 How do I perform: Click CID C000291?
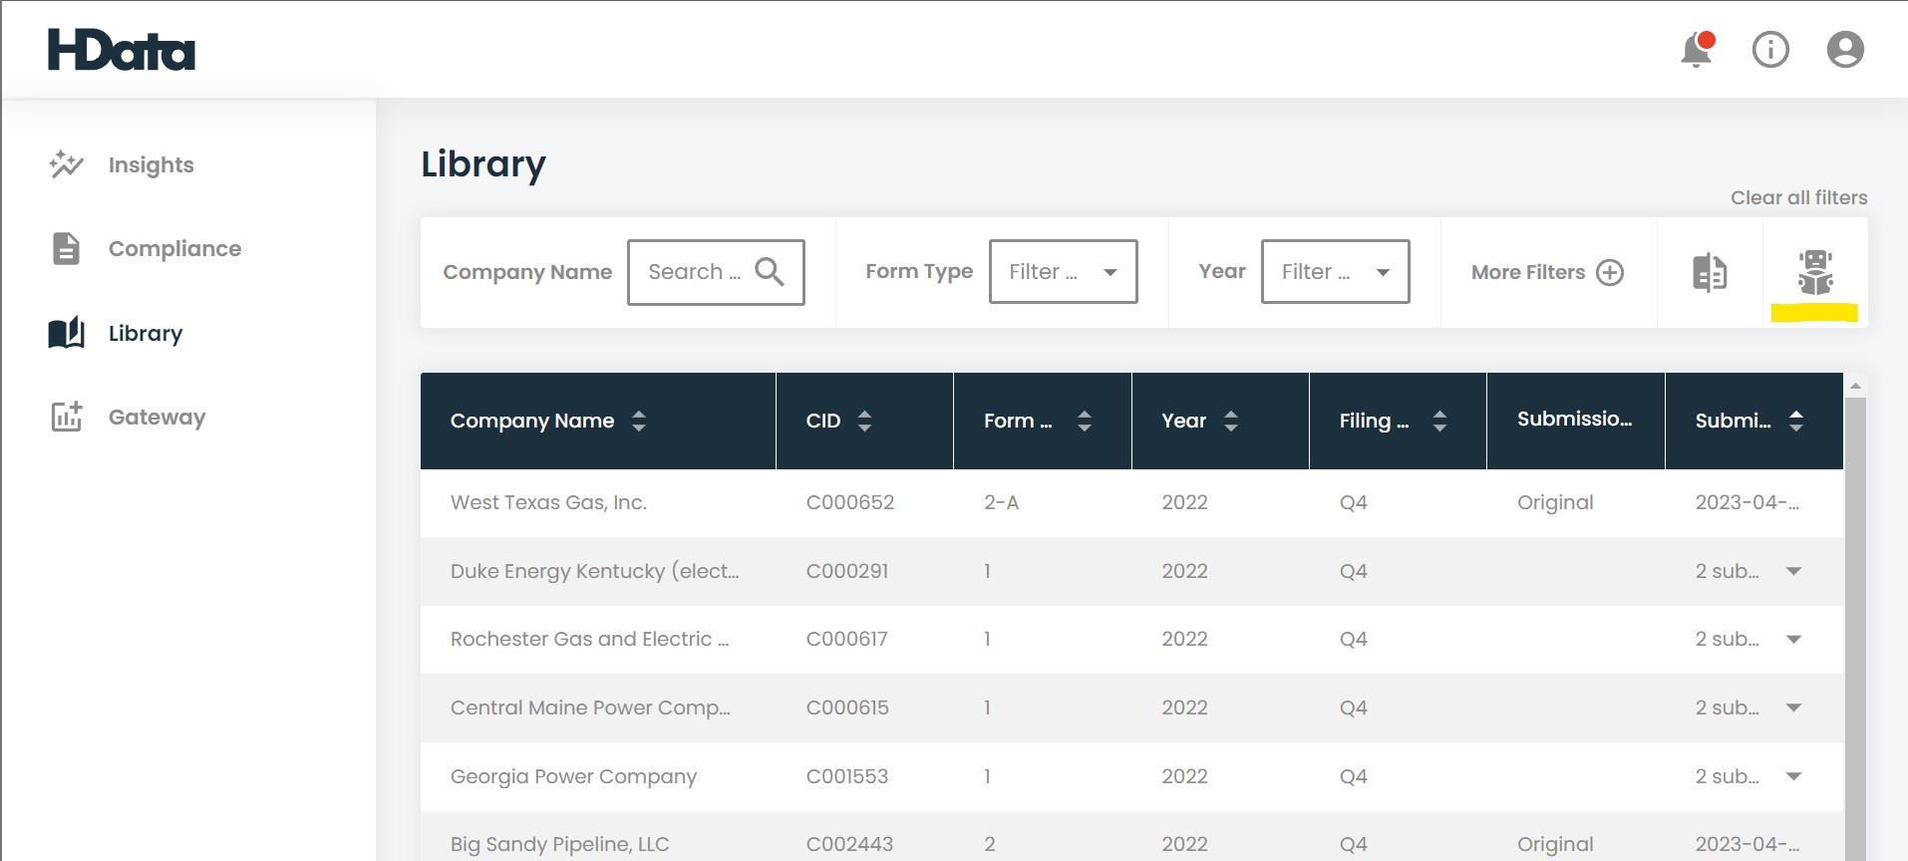(846, 571)
